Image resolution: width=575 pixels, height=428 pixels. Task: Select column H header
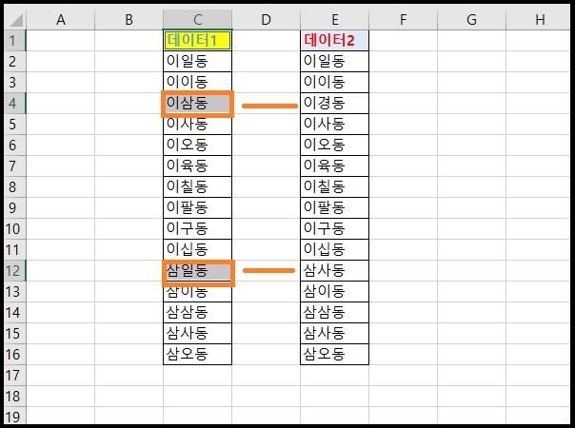(538, 20)
